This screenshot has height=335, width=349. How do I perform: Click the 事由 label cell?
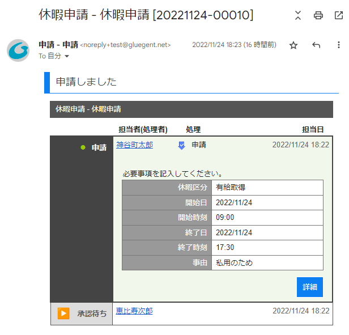[167, 262]
